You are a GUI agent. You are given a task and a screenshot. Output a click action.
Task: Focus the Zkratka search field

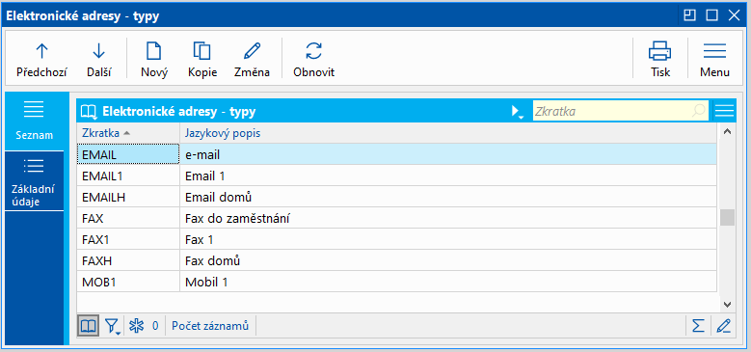[x=620, y=112]
